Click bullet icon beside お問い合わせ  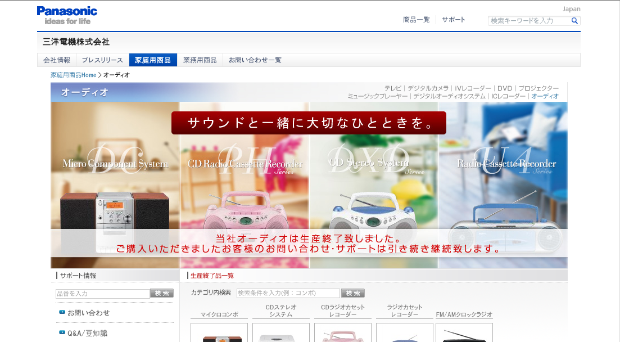[x=62, y=312]
